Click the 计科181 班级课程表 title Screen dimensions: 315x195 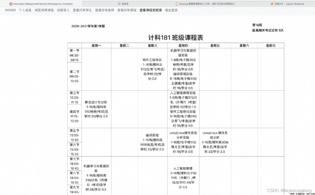pyautogui.click(x=176, y=37)
